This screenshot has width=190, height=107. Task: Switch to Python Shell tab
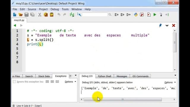(104, 76)
